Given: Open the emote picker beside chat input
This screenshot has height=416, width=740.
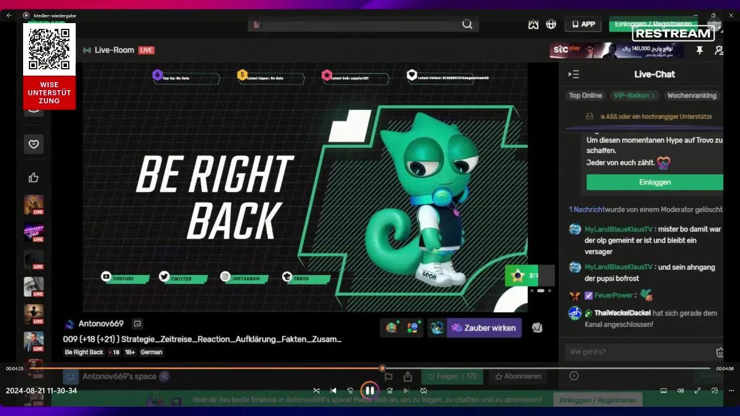Looking at the screenshot, I should tap(720, 352).
